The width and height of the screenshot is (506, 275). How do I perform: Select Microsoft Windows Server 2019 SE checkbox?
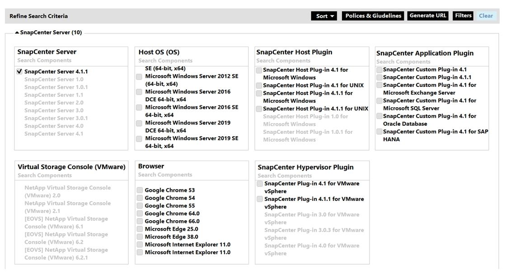(140, 139)
